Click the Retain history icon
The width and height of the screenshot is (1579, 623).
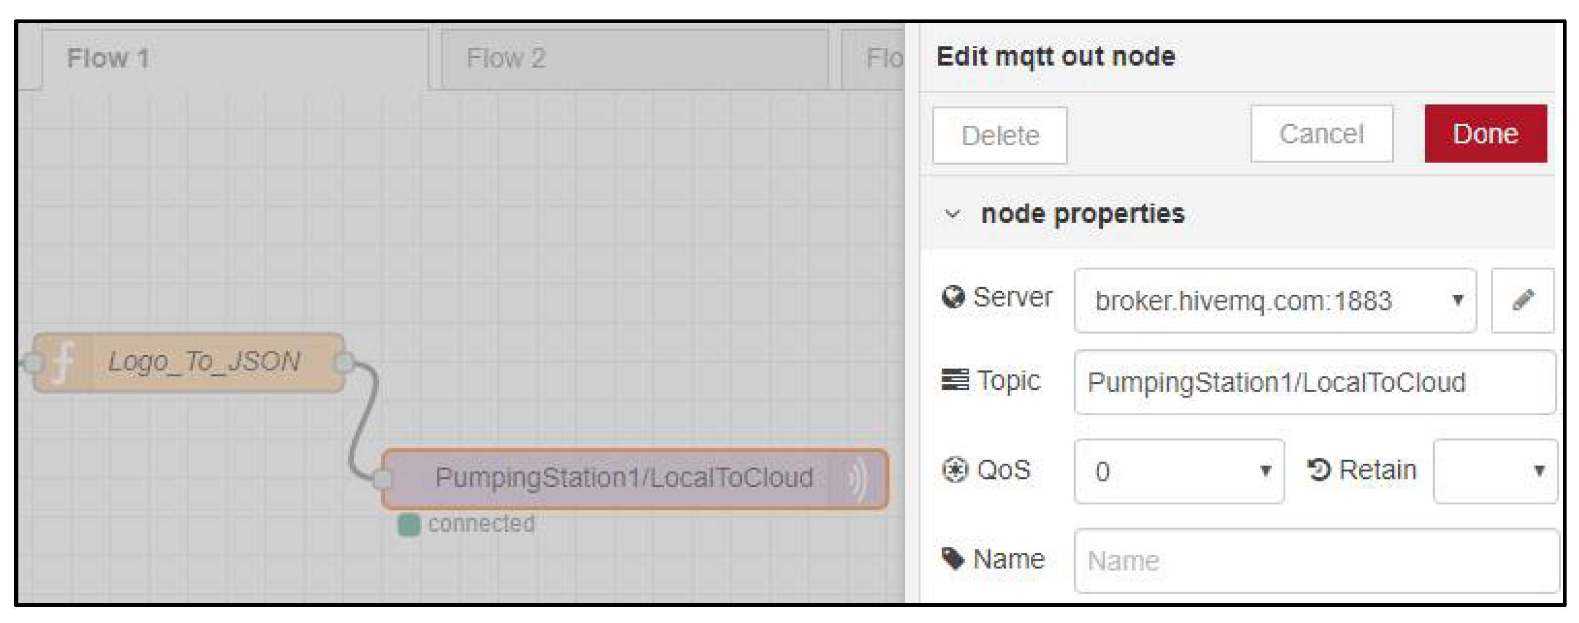1318,470
